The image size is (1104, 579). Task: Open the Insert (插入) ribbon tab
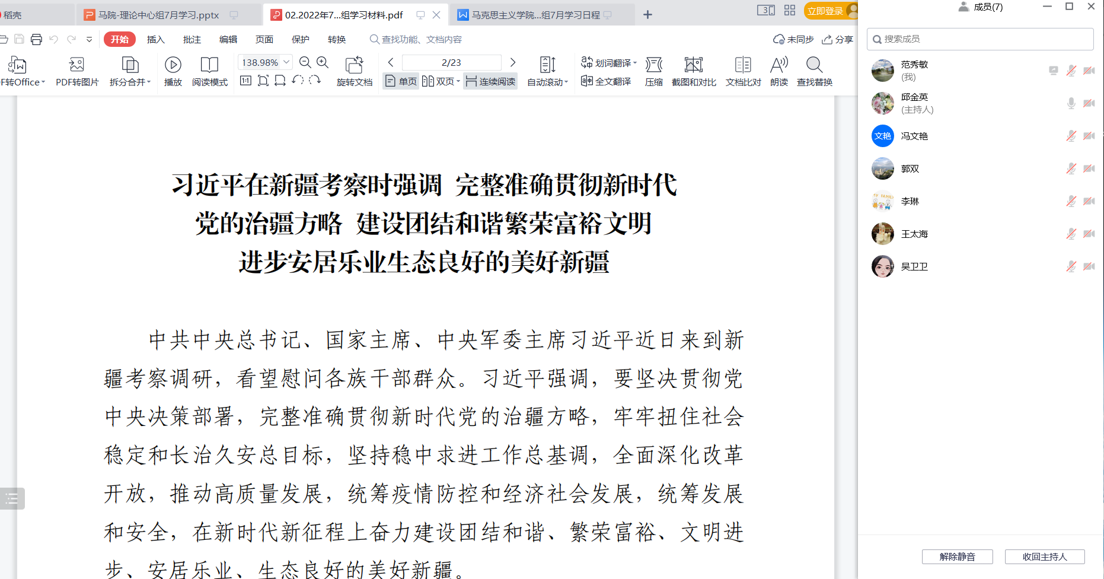(x=155, y=39)
